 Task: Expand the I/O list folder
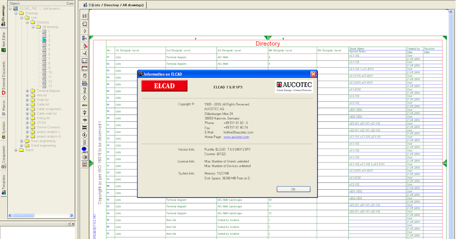click(27, 123)
